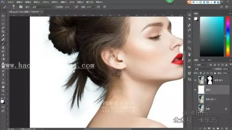Select the Path Selection tool
The width and height of the screenshot is (232, 130).
coord(3,79)
